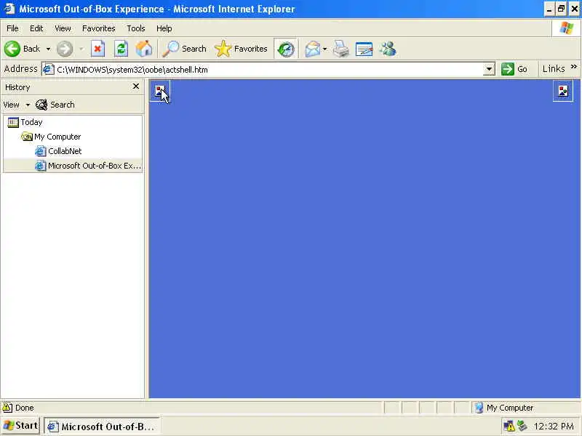The image size is (582, 436).
Task: Minimize the Internet Explorer window
Action: [x=550, y=9]
